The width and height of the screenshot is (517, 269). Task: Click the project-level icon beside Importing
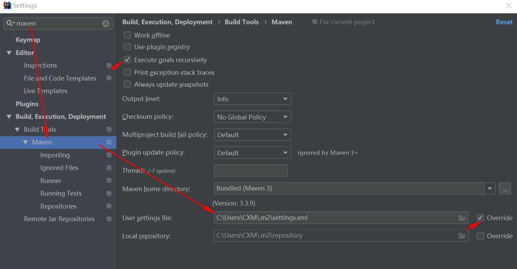(x=109, y=155)
